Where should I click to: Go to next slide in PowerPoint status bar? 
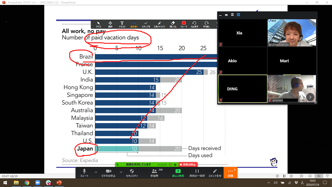[x=291, y=176]
